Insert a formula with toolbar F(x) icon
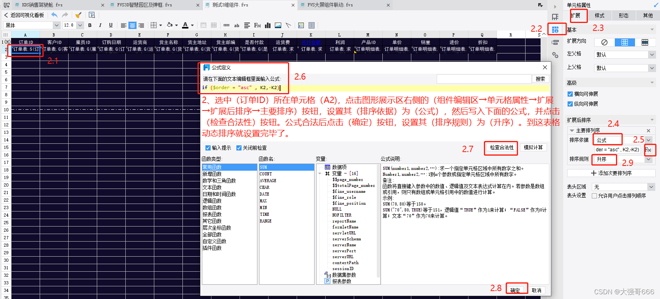Image resolution: width=660 pixels, height=299 pixels. pyautogui.click(x=257, y=25)
